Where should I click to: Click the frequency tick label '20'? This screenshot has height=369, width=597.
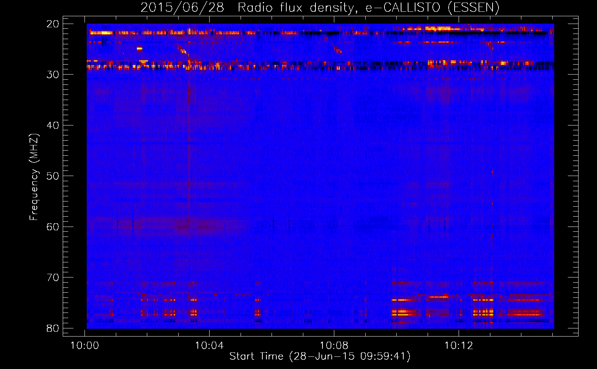[53, 24]
